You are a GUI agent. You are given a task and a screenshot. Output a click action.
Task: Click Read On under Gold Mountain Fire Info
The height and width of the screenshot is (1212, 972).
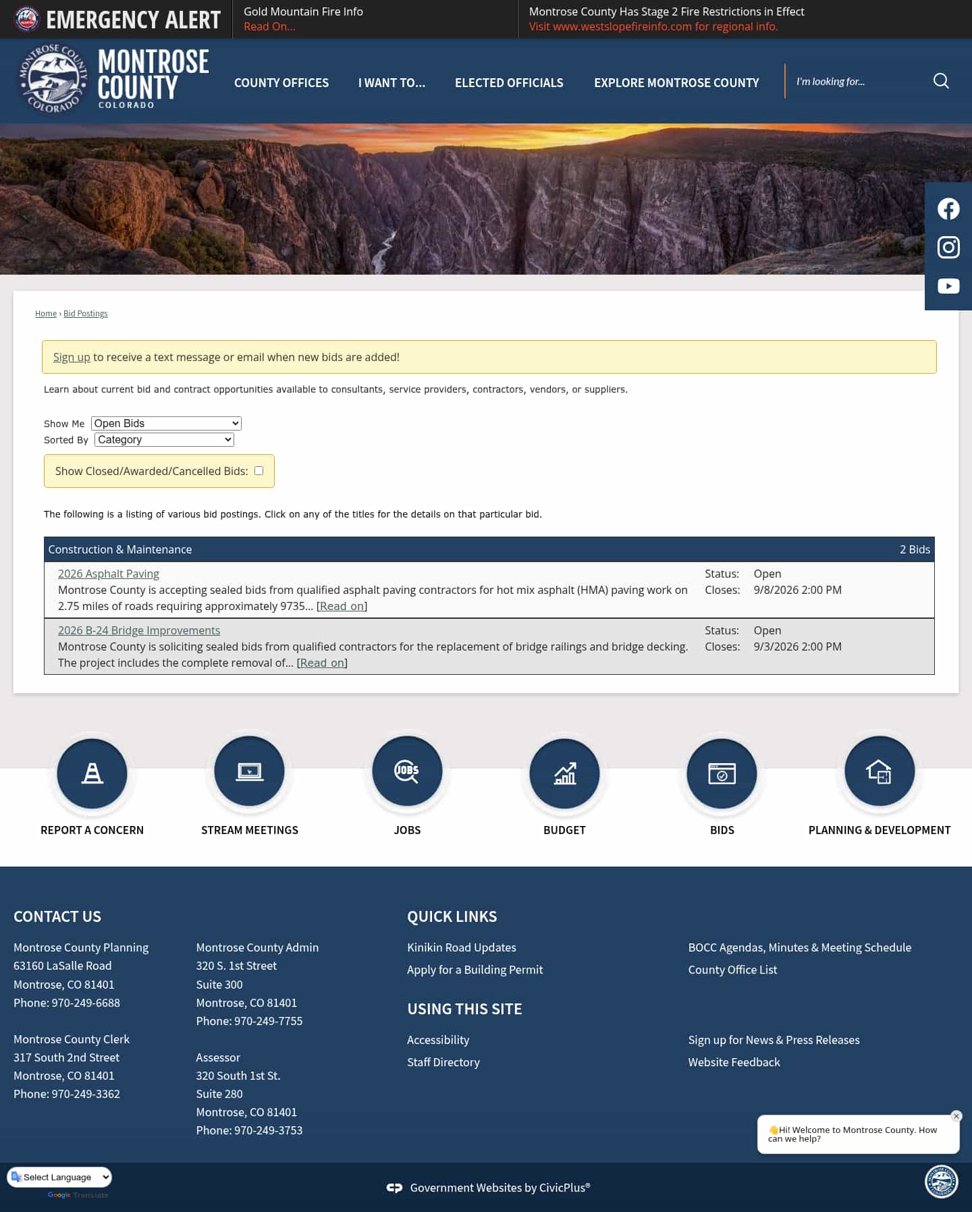click(269, 26)
